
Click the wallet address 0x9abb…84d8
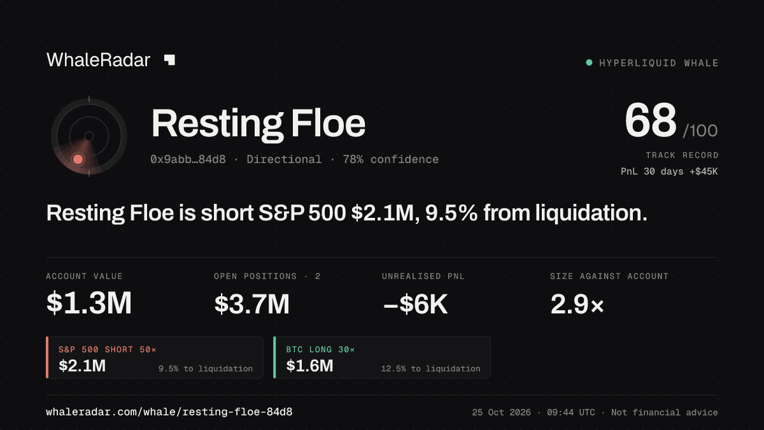pos(188,159)
